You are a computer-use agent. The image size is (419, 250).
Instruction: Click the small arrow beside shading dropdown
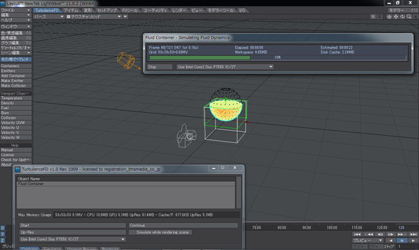pos(125,16)
